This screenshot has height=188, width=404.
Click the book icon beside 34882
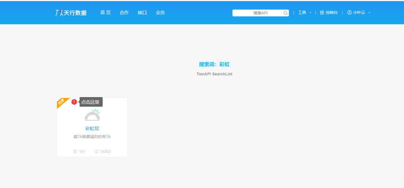tap(96, 151)
